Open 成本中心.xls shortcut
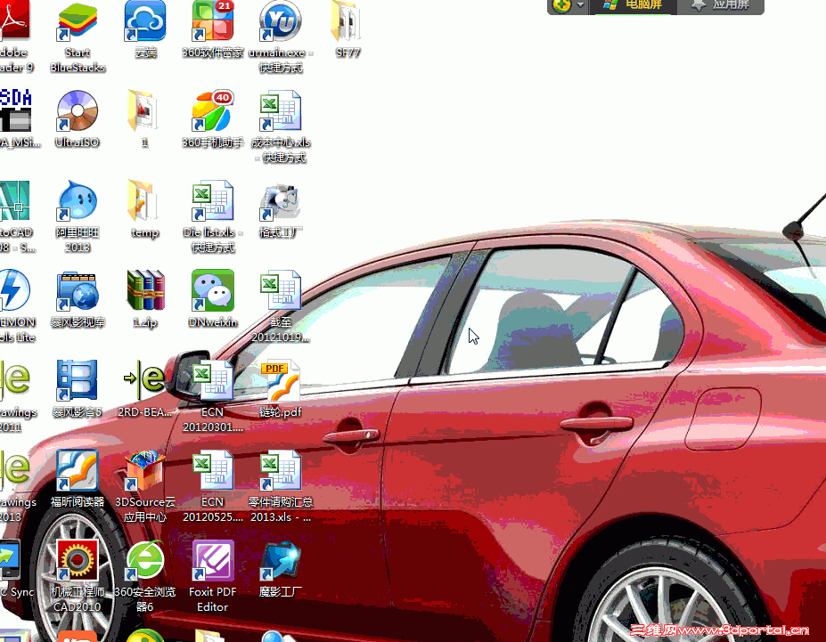Image resolution: width=826 pixels, height=642 pixels. pos(281,111)
